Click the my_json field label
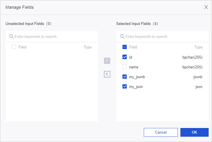 (x=136, y=87)
